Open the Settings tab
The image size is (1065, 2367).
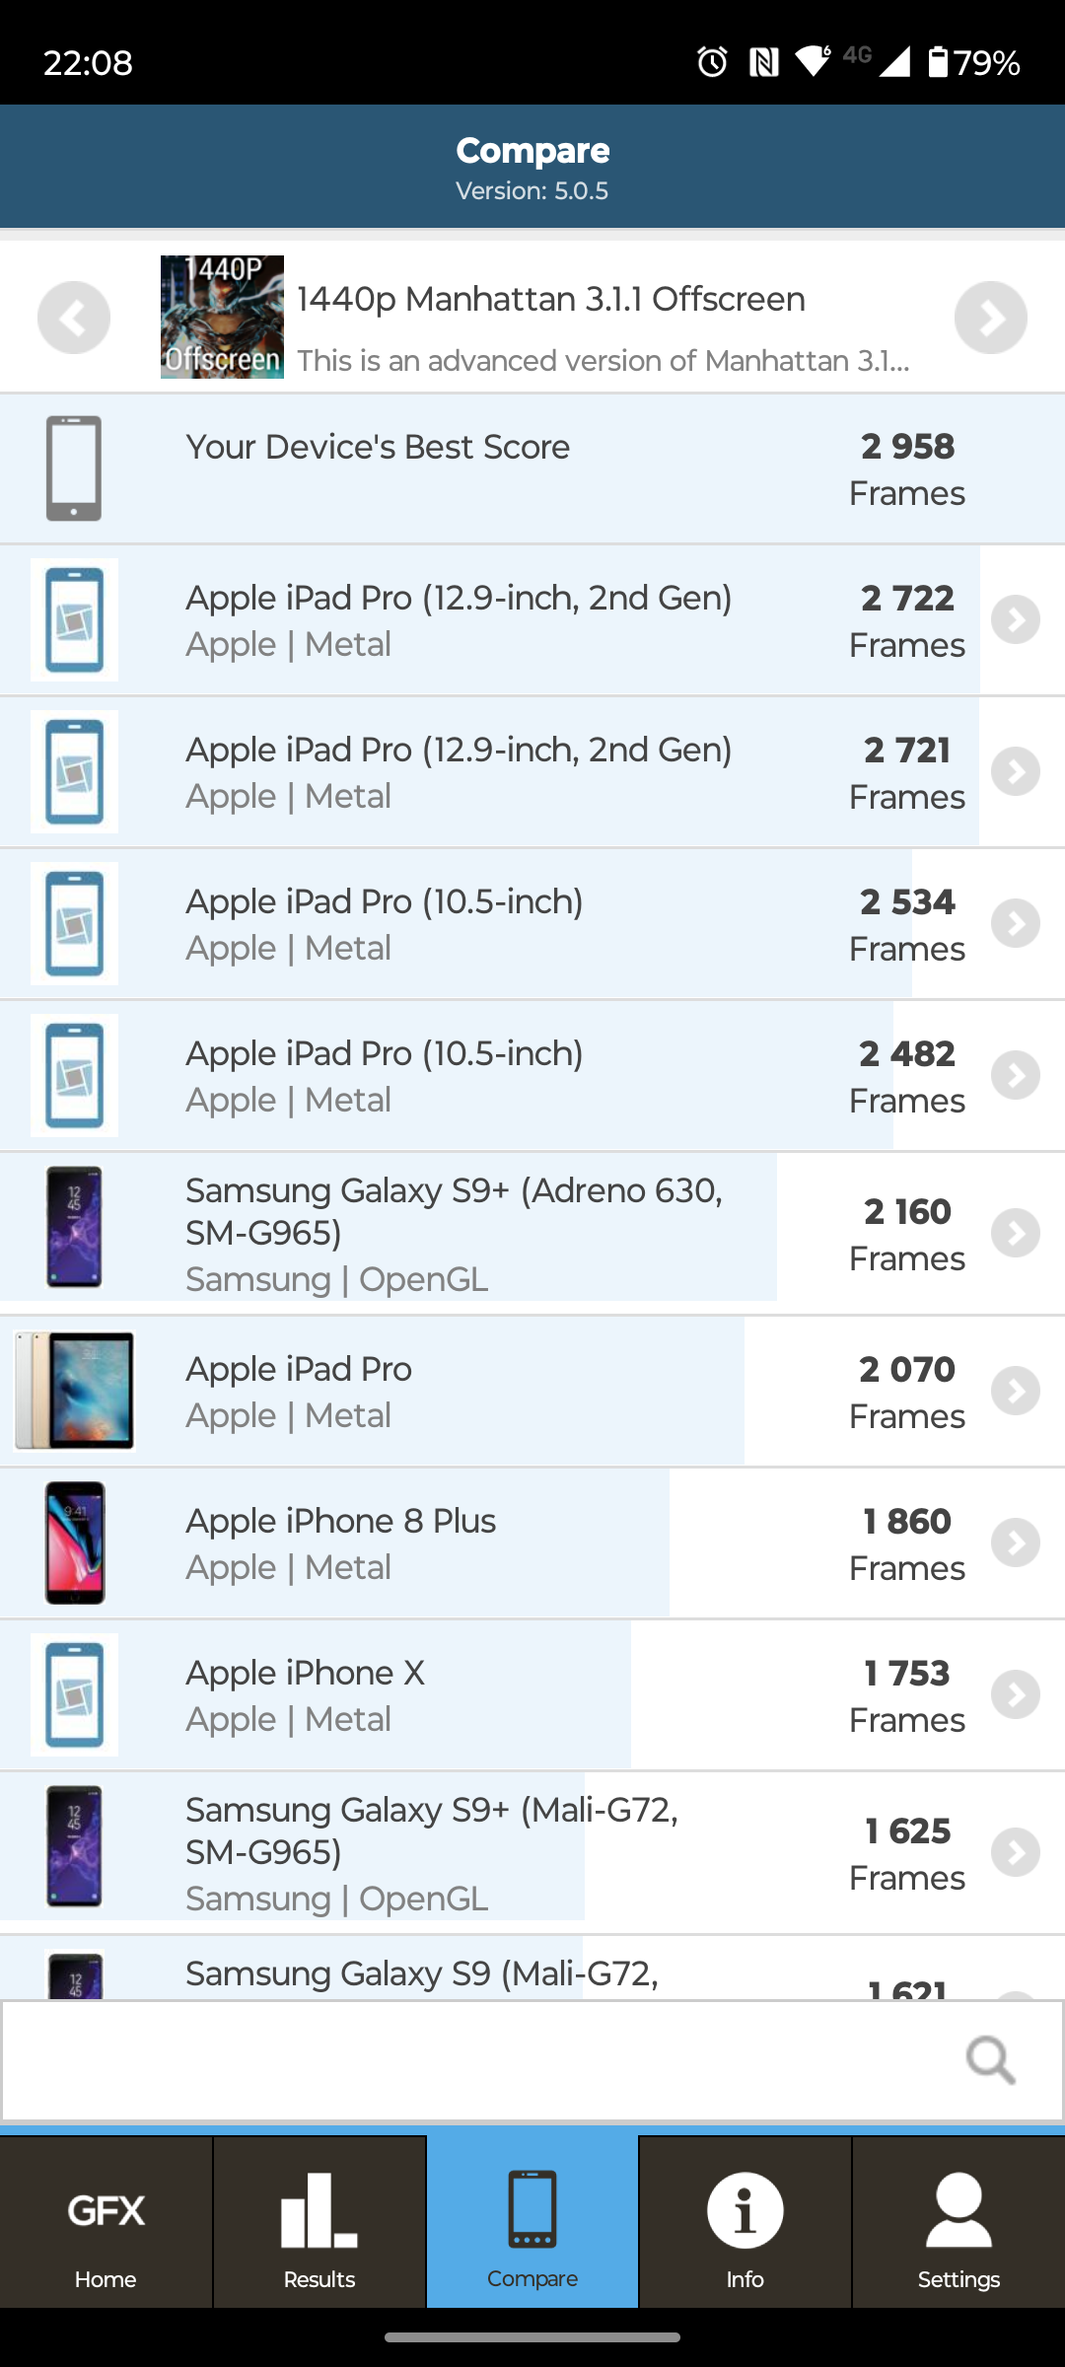pos(958,2224)
